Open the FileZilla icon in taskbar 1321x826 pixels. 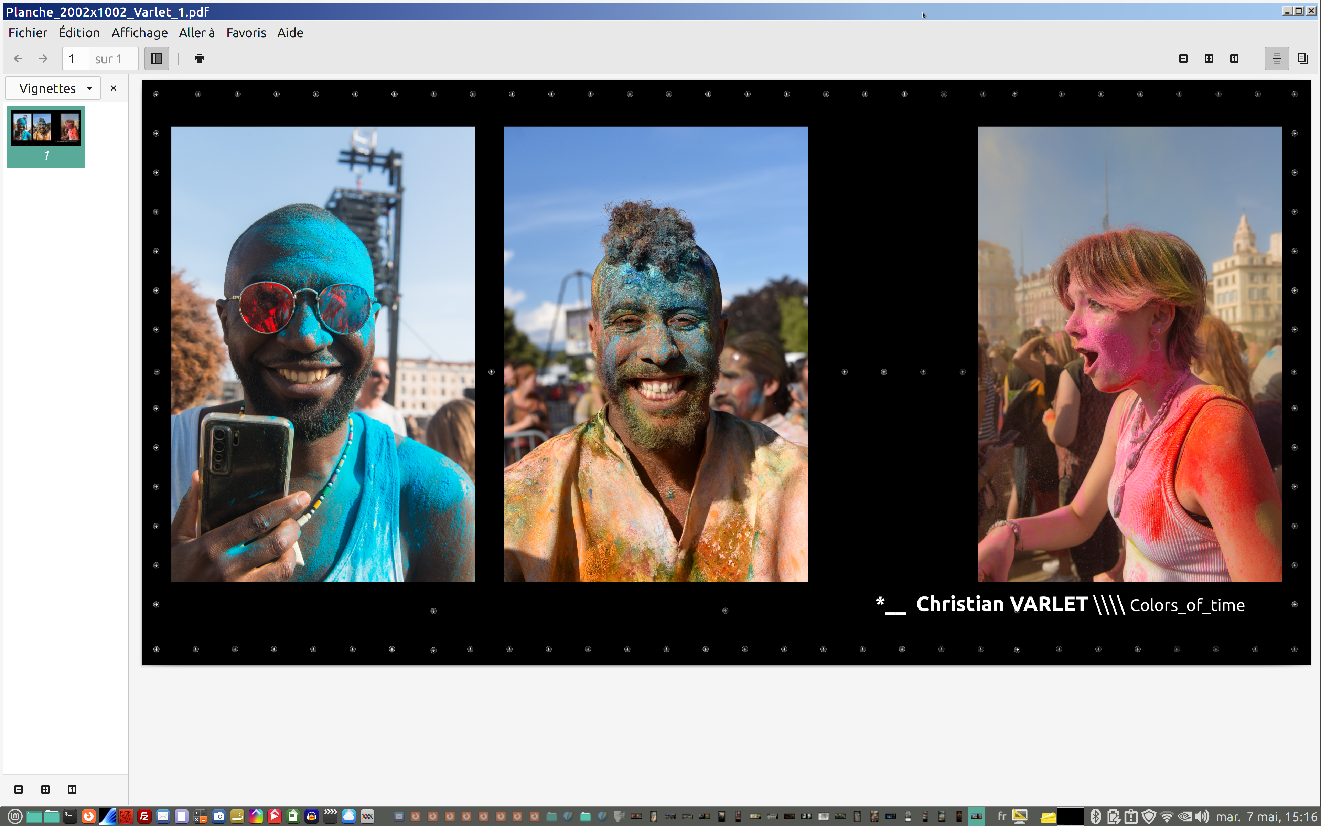(144, 817)
